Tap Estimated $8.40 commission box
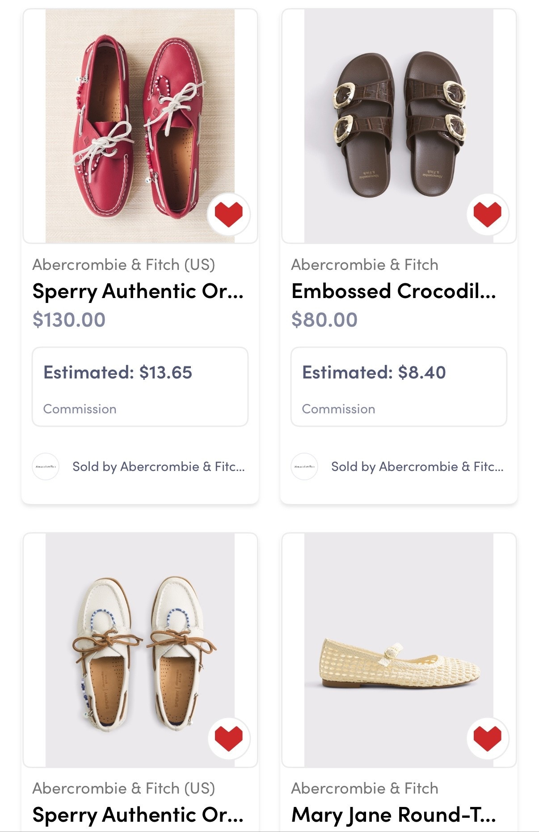Viewport: 539px width, 832px height. (x=399, y=387)
